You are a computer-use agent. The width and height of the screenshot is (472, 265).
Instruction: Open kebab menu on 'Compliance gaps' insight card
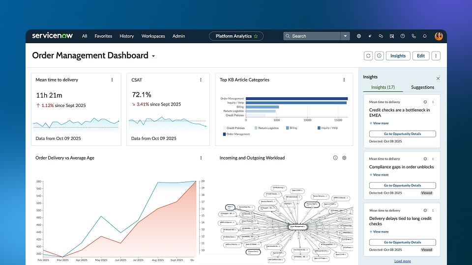click(433, 159)
